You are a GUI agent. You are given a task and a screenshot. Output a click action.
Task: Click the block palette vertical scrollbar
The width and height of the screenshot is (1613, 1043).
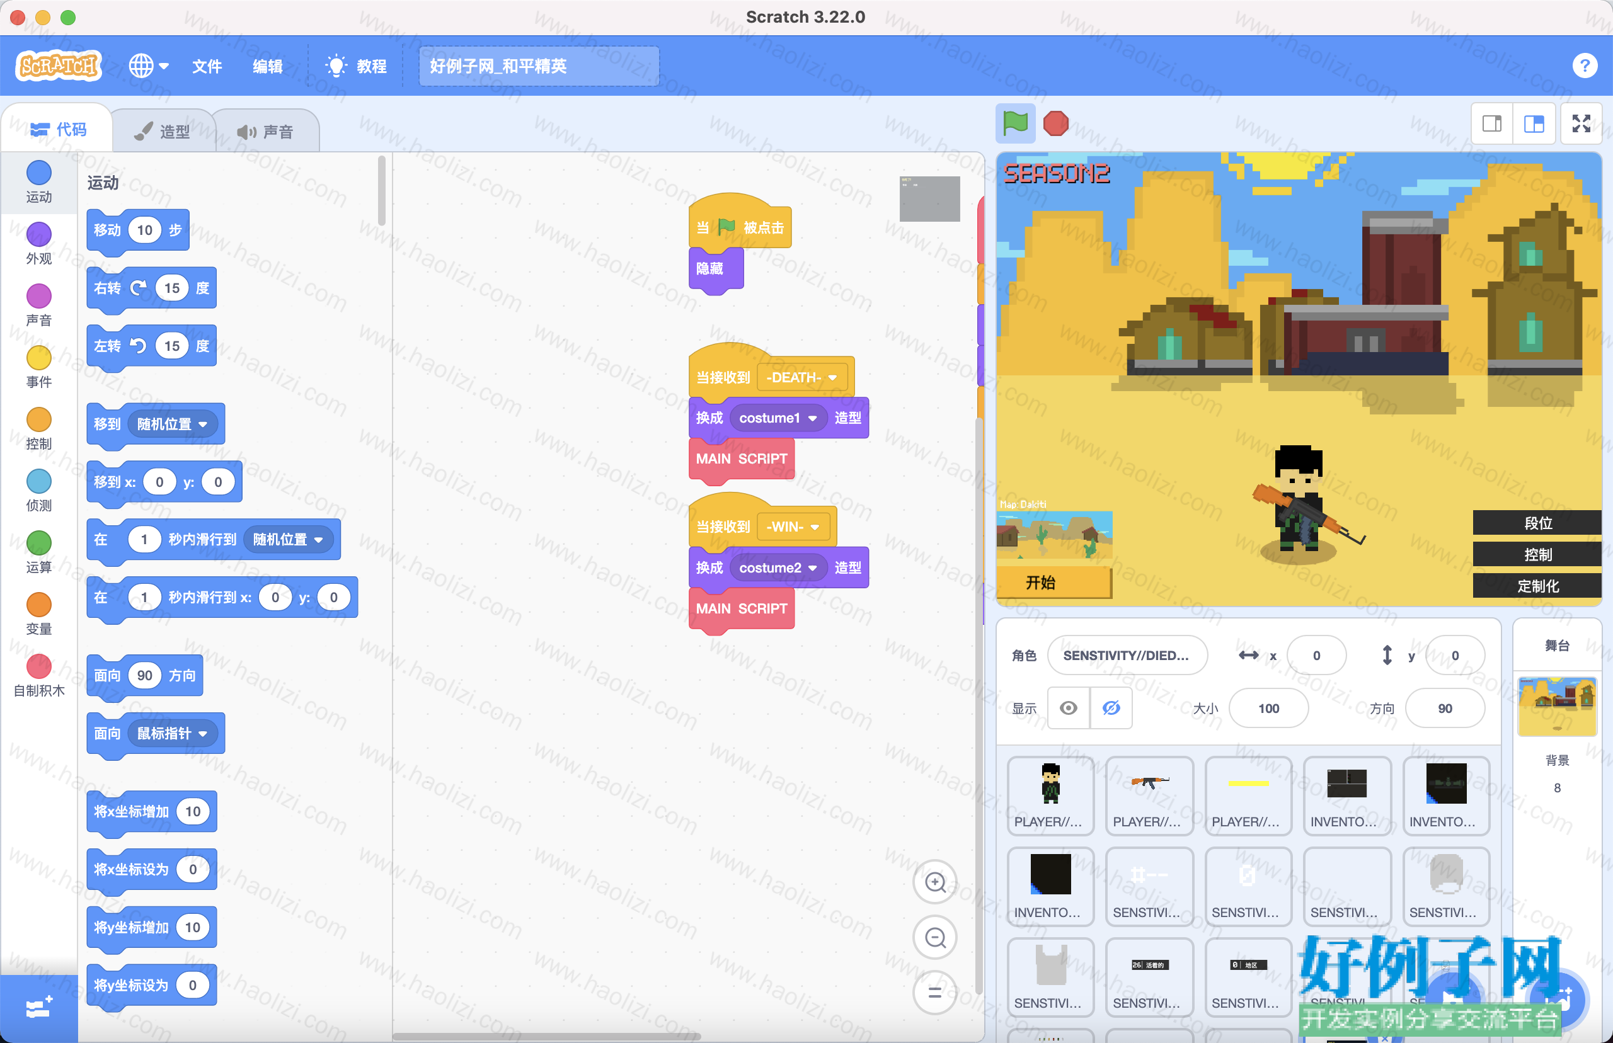[x=381, y=191]
